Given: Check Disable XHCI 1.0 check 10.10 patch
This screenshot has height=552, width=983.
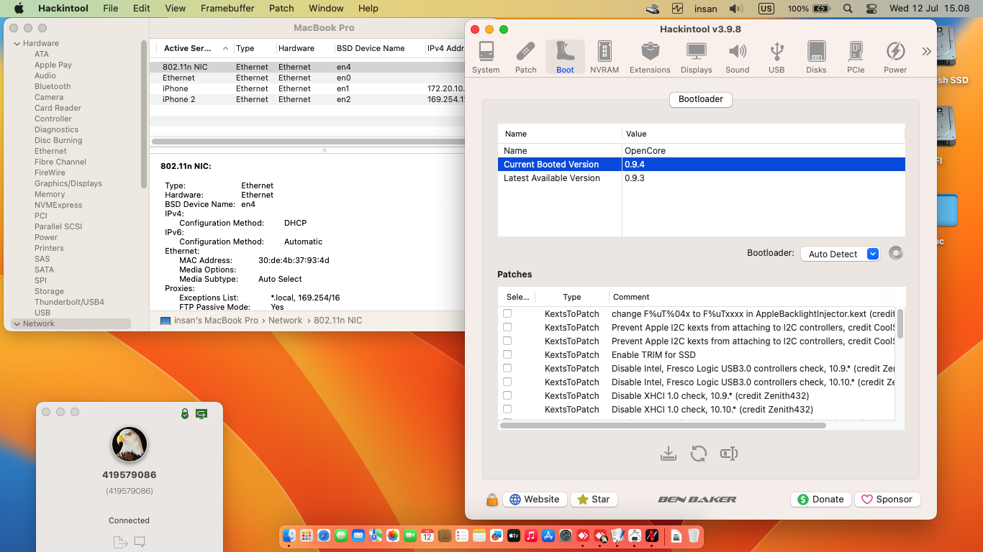Looking at the screenshot, I should (x=507, y=410).
